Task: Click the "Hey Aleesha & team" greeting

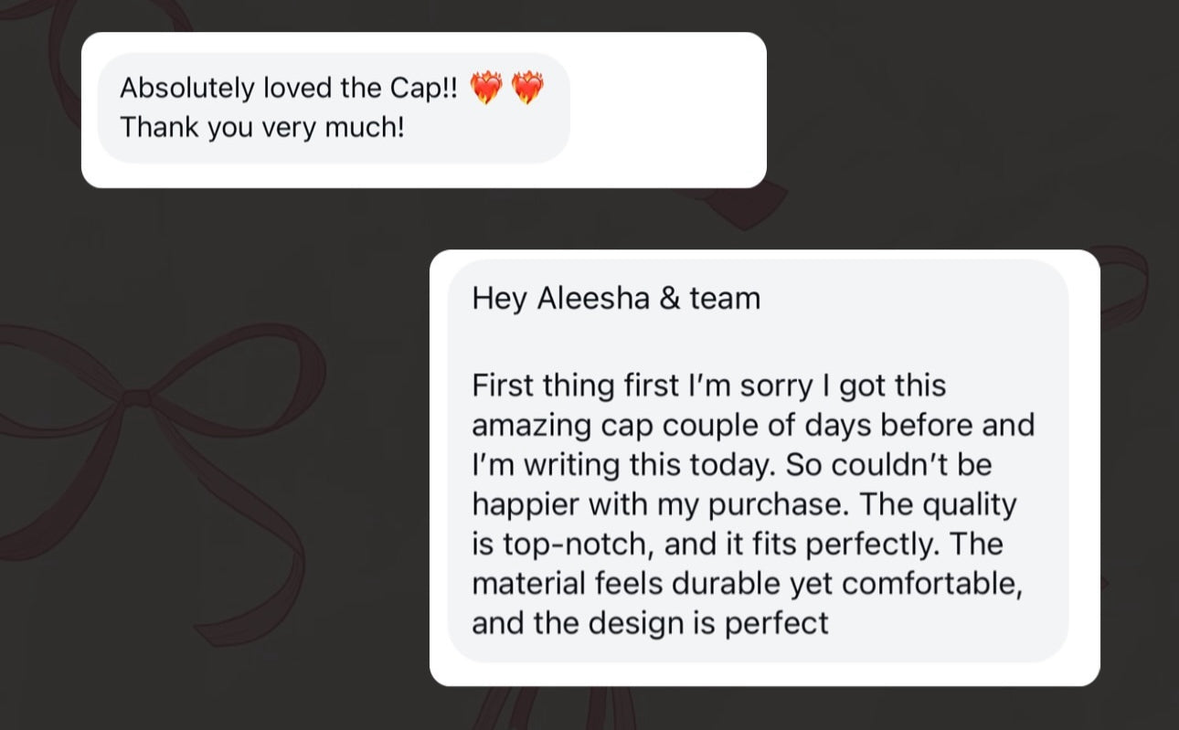Action: (616, 299)
